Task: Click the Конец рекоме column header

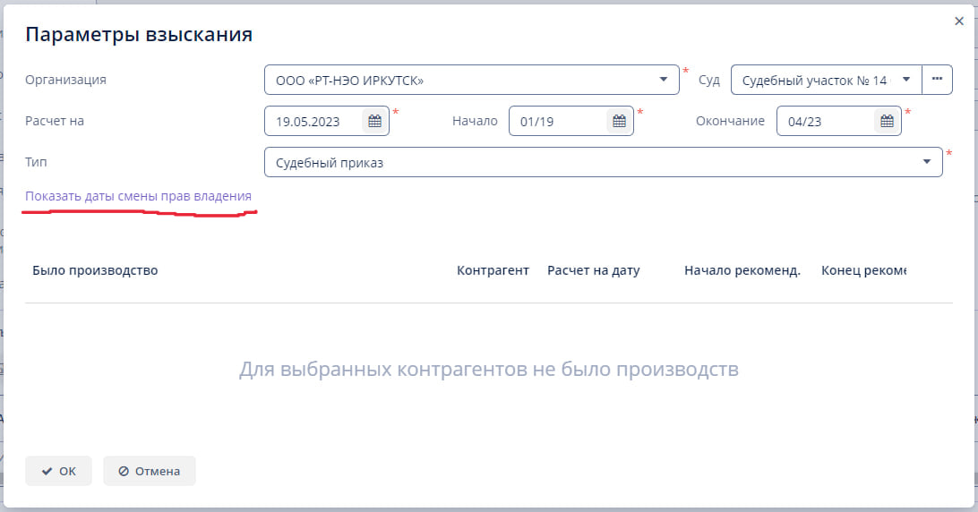Action: [863, 270]
